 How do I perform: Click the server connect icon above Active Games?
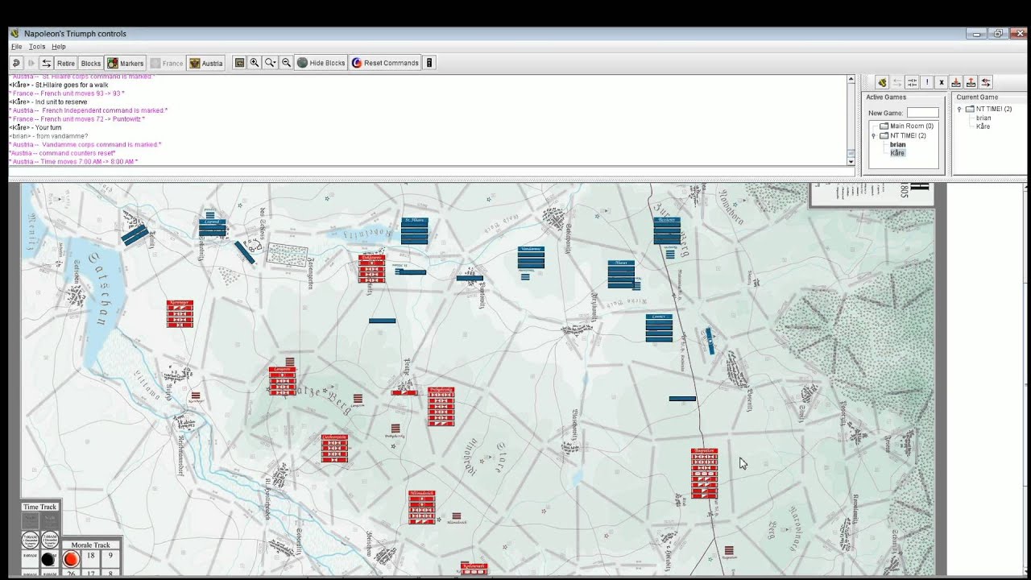(882, 82)
